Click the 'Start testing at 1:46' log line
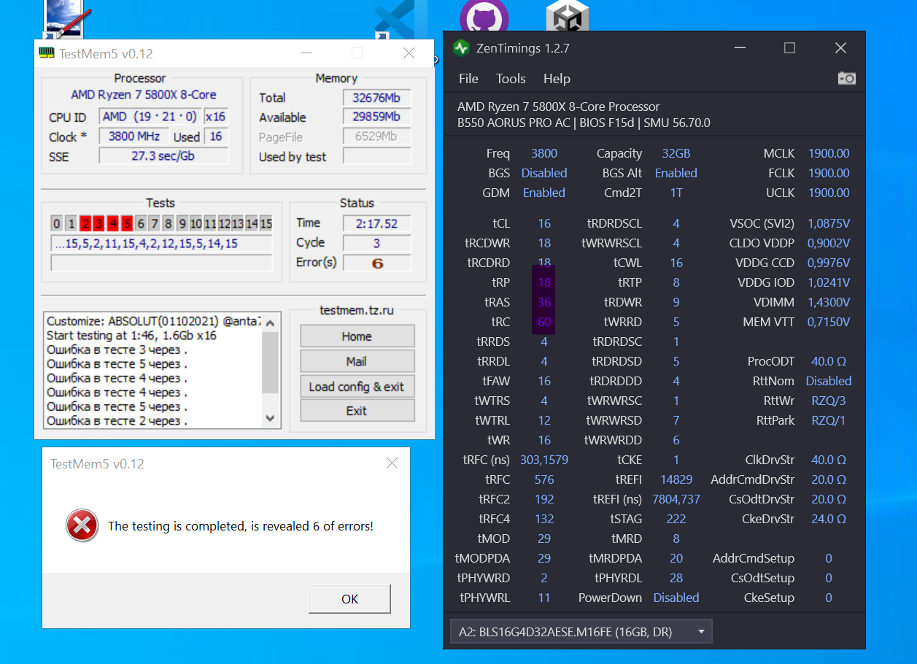Viewport: 917px width, 664px height. point(131,336)
